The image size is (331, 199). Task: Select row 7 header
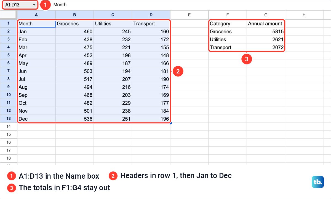[9, 71]
